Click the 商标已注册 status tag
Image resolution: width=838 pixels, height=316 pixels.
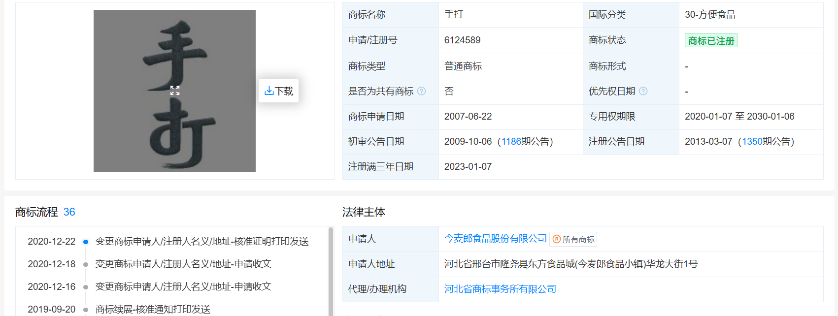(x=710, y=41)
